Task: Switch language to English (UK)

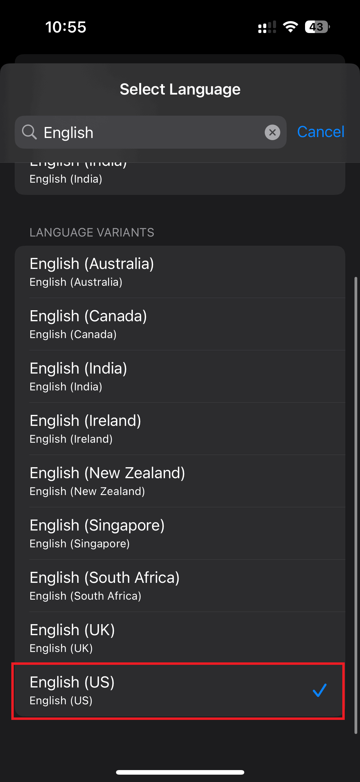Action: tap(180, 638)
